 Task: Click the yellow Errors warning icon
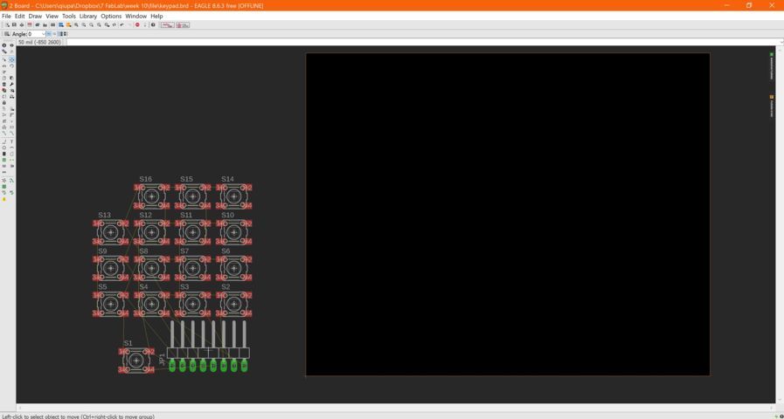coord(4,199)
